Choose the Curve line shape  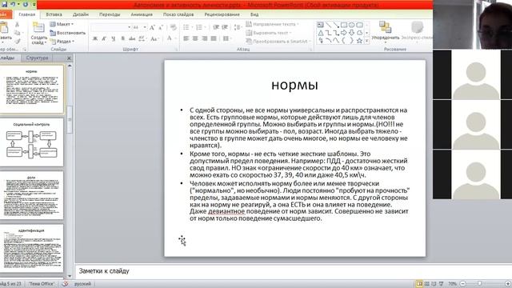[336, 41]
